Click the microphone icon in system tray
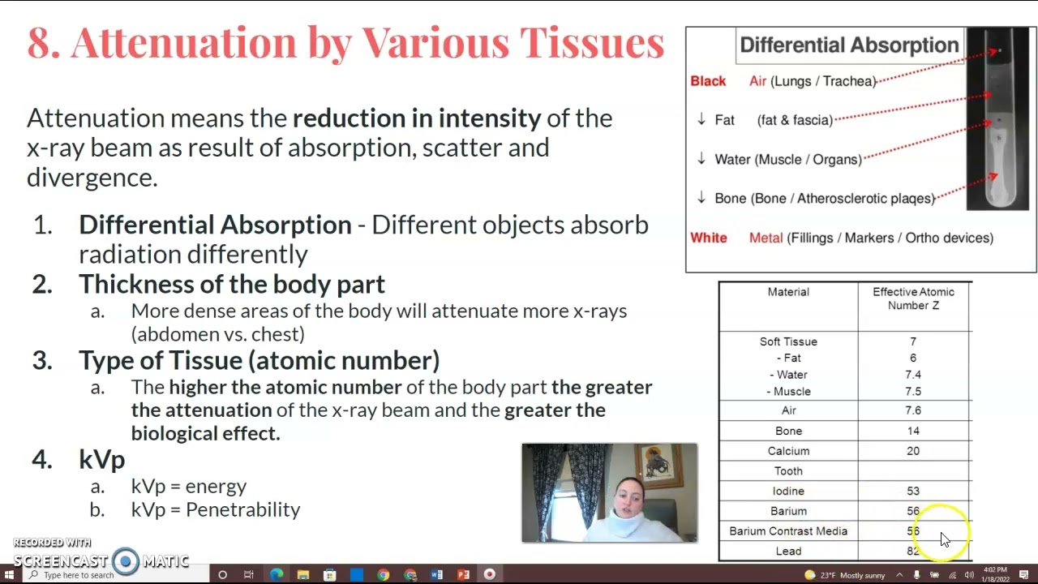Screen dimensions: 1038x584 point(916,575)
